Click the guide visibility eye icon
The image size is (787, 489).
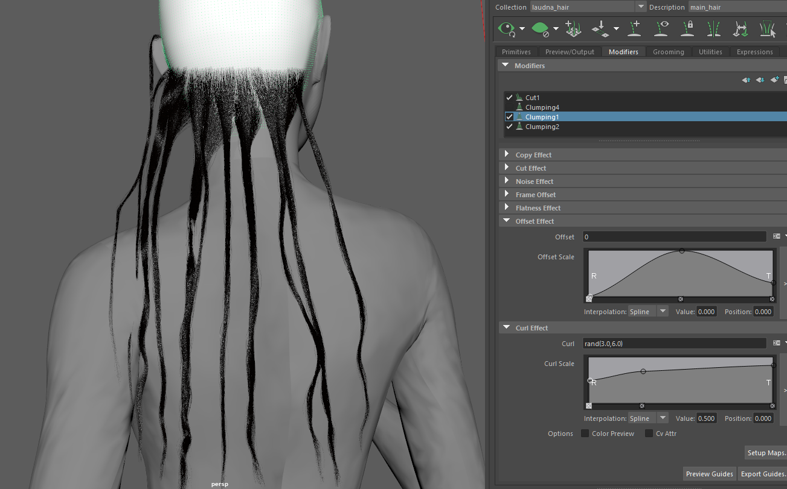point(663,28)
